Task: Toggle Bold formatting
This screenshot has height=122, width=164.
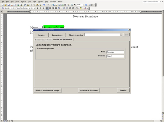Action: tap(38, 8)
